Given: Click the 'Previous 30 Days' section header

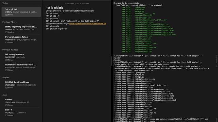Looking at the screenshot, I should coord(10,50).
